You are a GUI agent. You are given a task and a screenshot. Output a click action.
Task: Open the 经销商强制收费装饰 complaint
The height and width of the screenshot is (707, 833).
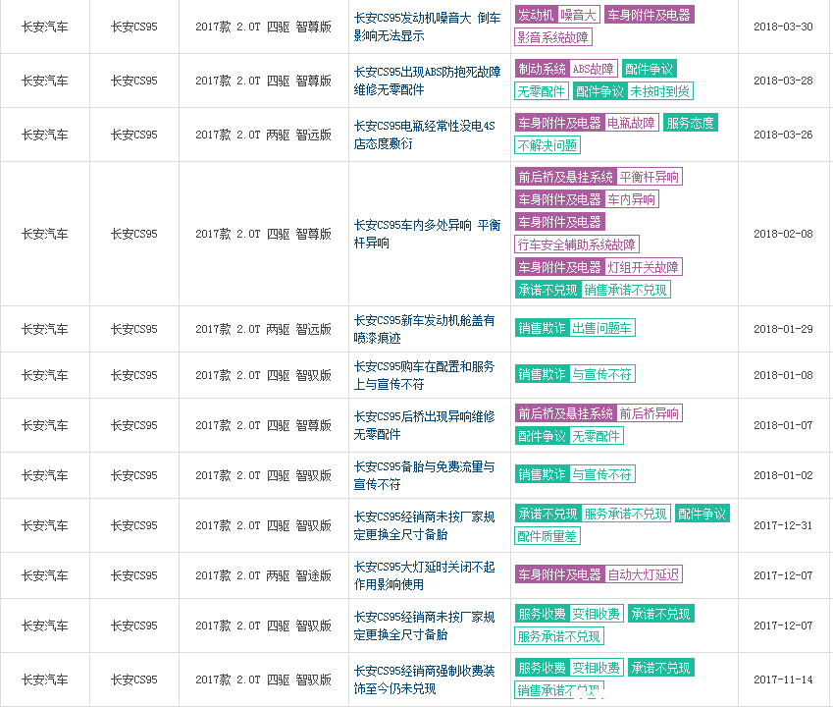[x=424, y=680]
